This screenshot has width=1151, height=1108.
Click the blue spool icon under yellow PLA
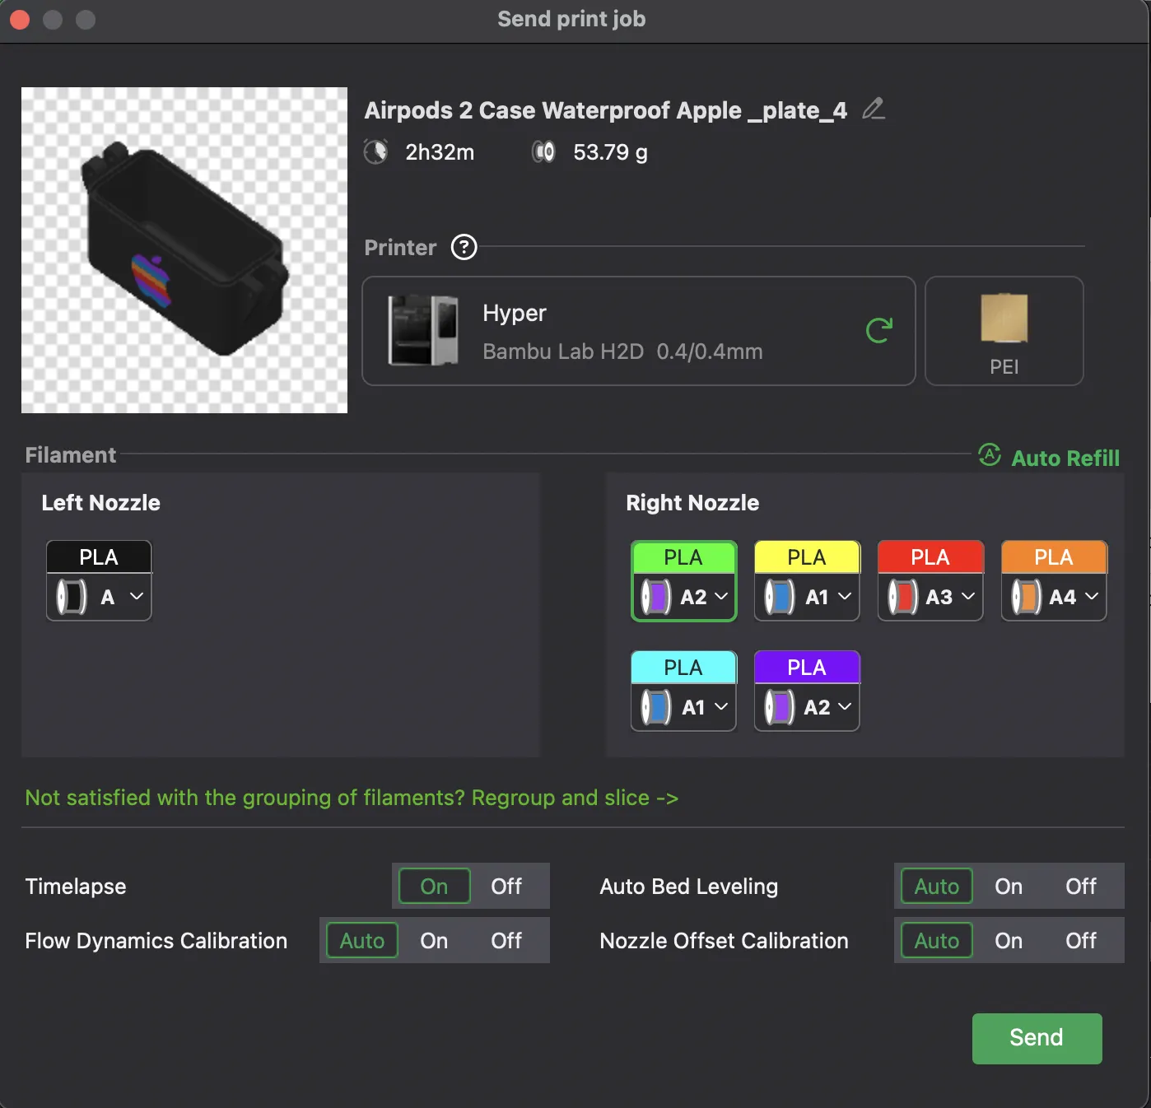pos(780,597)
